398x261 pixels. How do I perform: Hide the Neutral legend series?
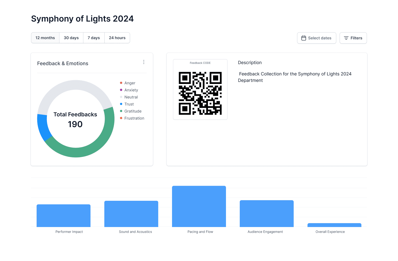coord(129,97)
